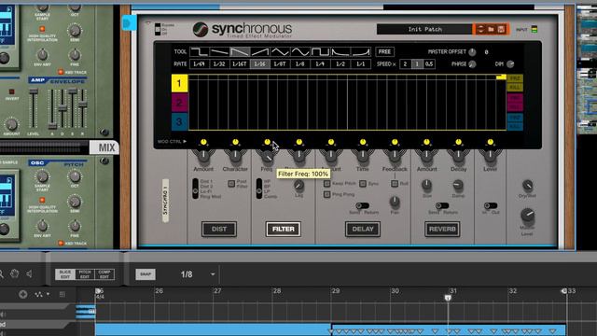Enable the delay Sync checkbox

(363, 184)
